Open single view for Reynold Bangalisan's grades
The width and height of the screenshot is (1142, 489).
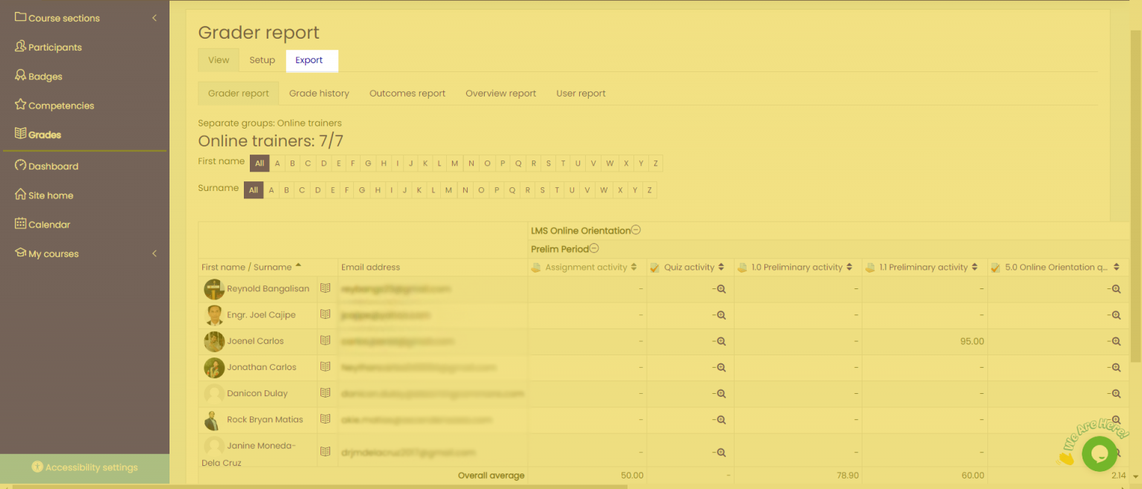click(x=326, y=288)
